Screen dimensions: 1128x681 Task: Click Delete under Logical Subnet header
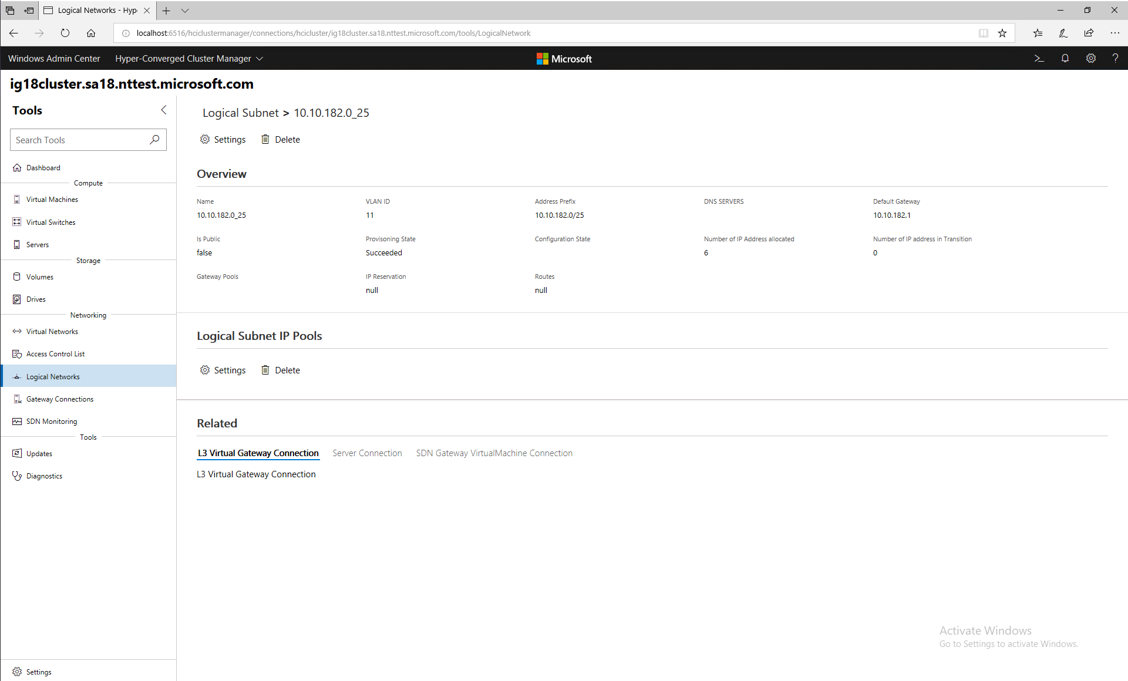[x=281, y=139]
